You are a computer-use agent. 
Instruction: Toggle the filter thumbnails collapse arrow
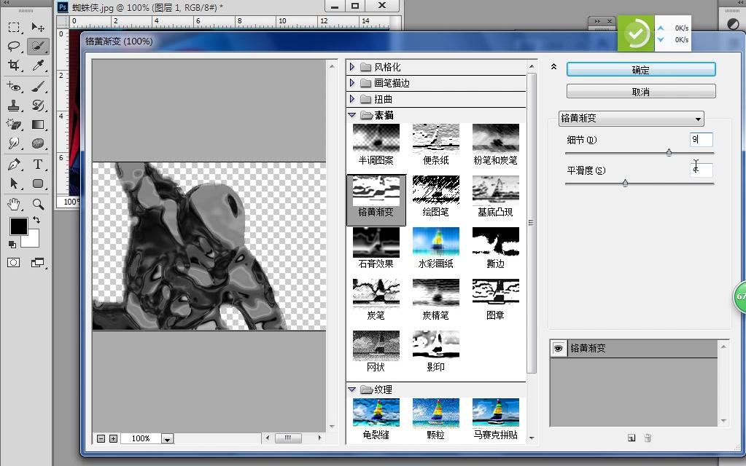click(554, 66)
